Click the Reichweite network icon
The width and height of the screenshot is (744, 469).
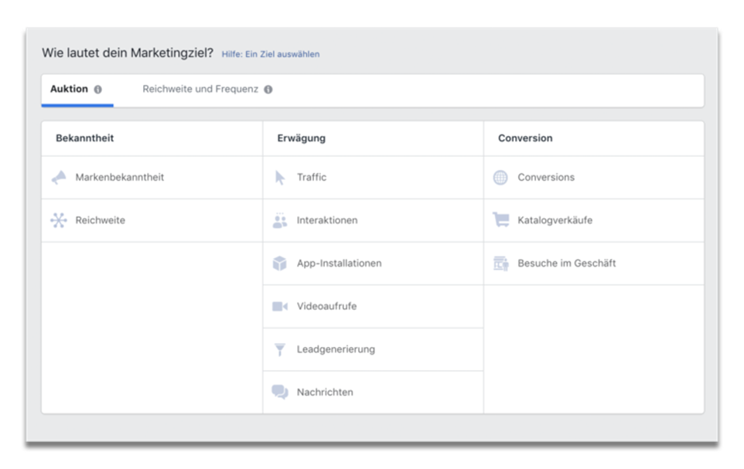click(x=59, y=220)
